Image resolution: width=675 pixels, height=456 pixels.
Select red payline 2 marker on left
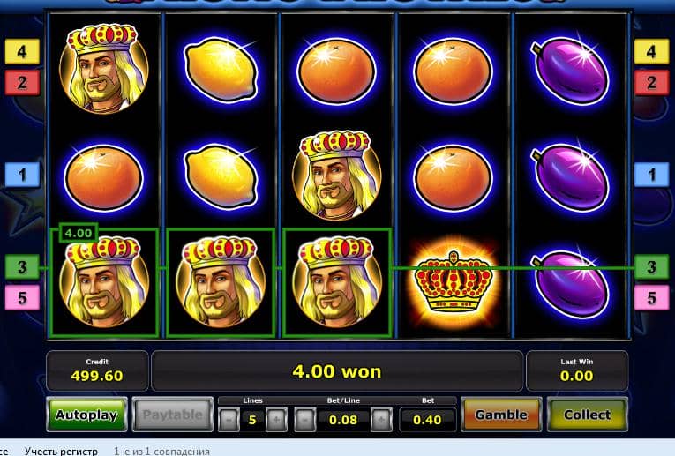pyautogui.click(x=22, y=83)
